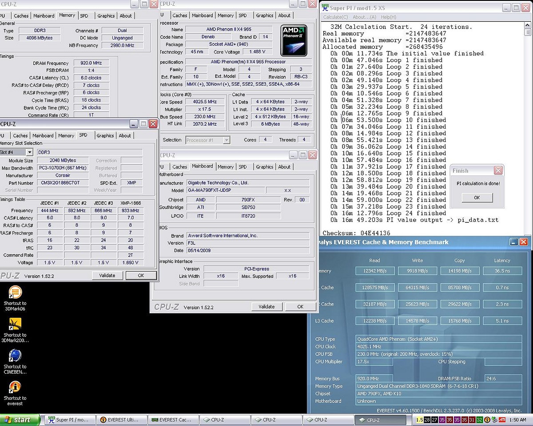Select About tab in CPU-Z Gigabyte motherboard window
Viewport: 533px width, 426px height.
click(284, 167)
